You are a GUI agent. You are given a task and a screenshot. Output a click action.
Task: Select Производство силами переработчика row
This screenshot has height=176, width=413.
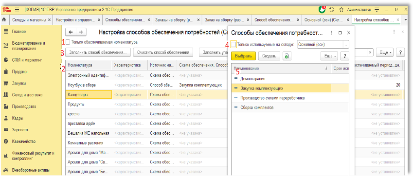click(x=290, y=98)
